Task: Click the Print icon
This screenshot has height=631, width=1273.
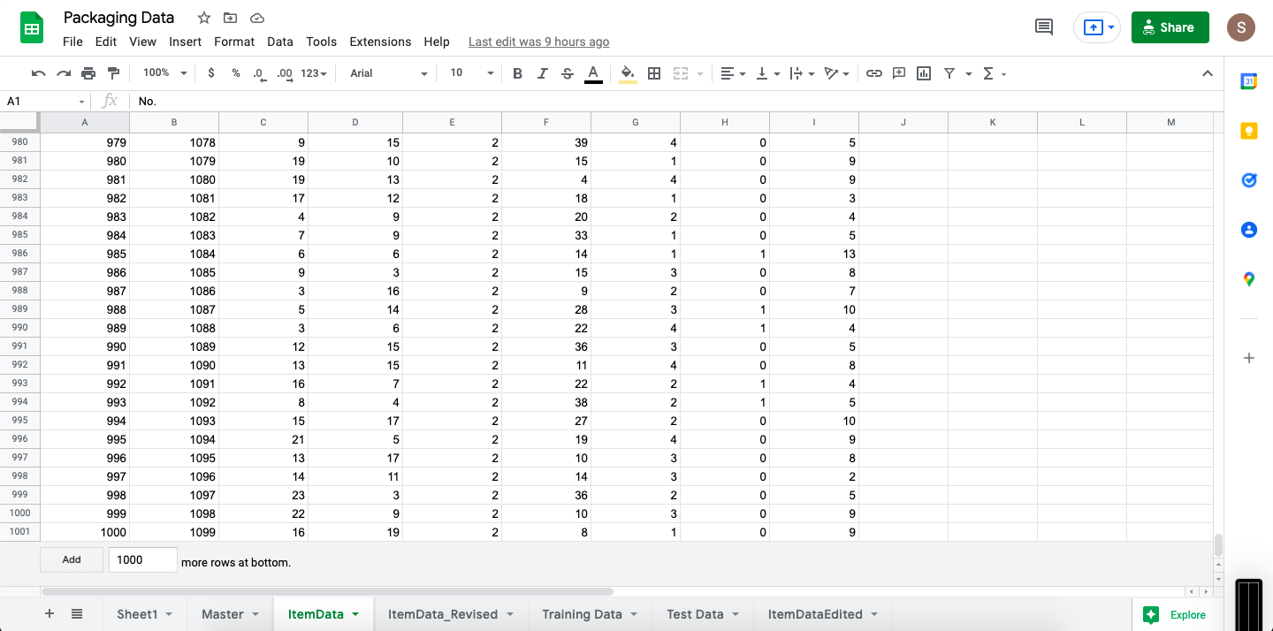Action: point(88,73)
